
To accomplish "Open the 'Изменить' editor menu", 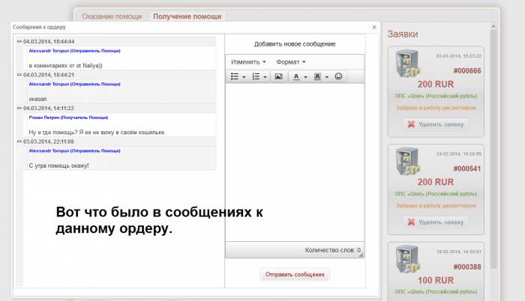I will [248, 61].
